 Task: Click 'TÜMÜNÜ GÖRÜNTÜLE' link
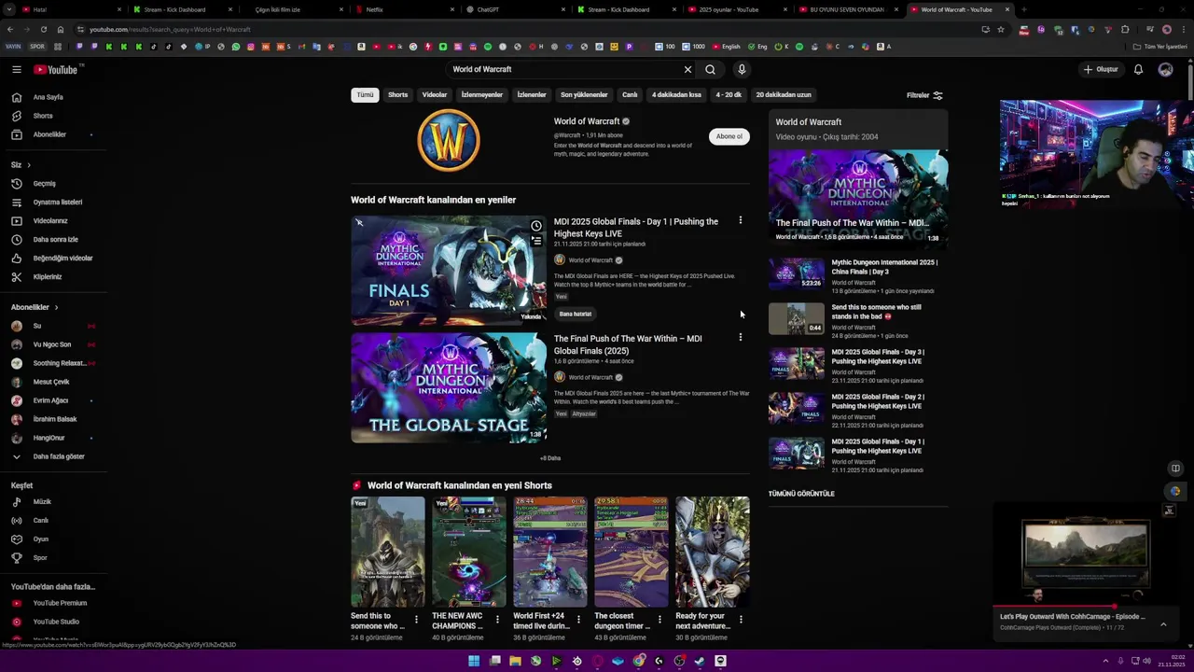[x=801, y=494]
